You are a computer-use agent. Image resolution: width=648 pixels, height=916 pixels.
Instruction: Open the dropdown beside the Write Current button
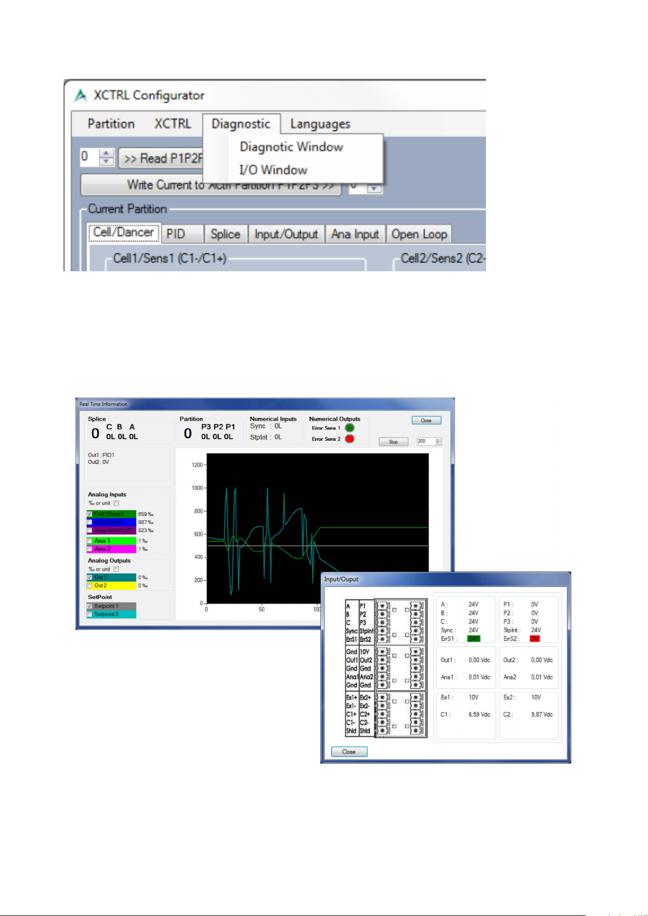point(374,188)
